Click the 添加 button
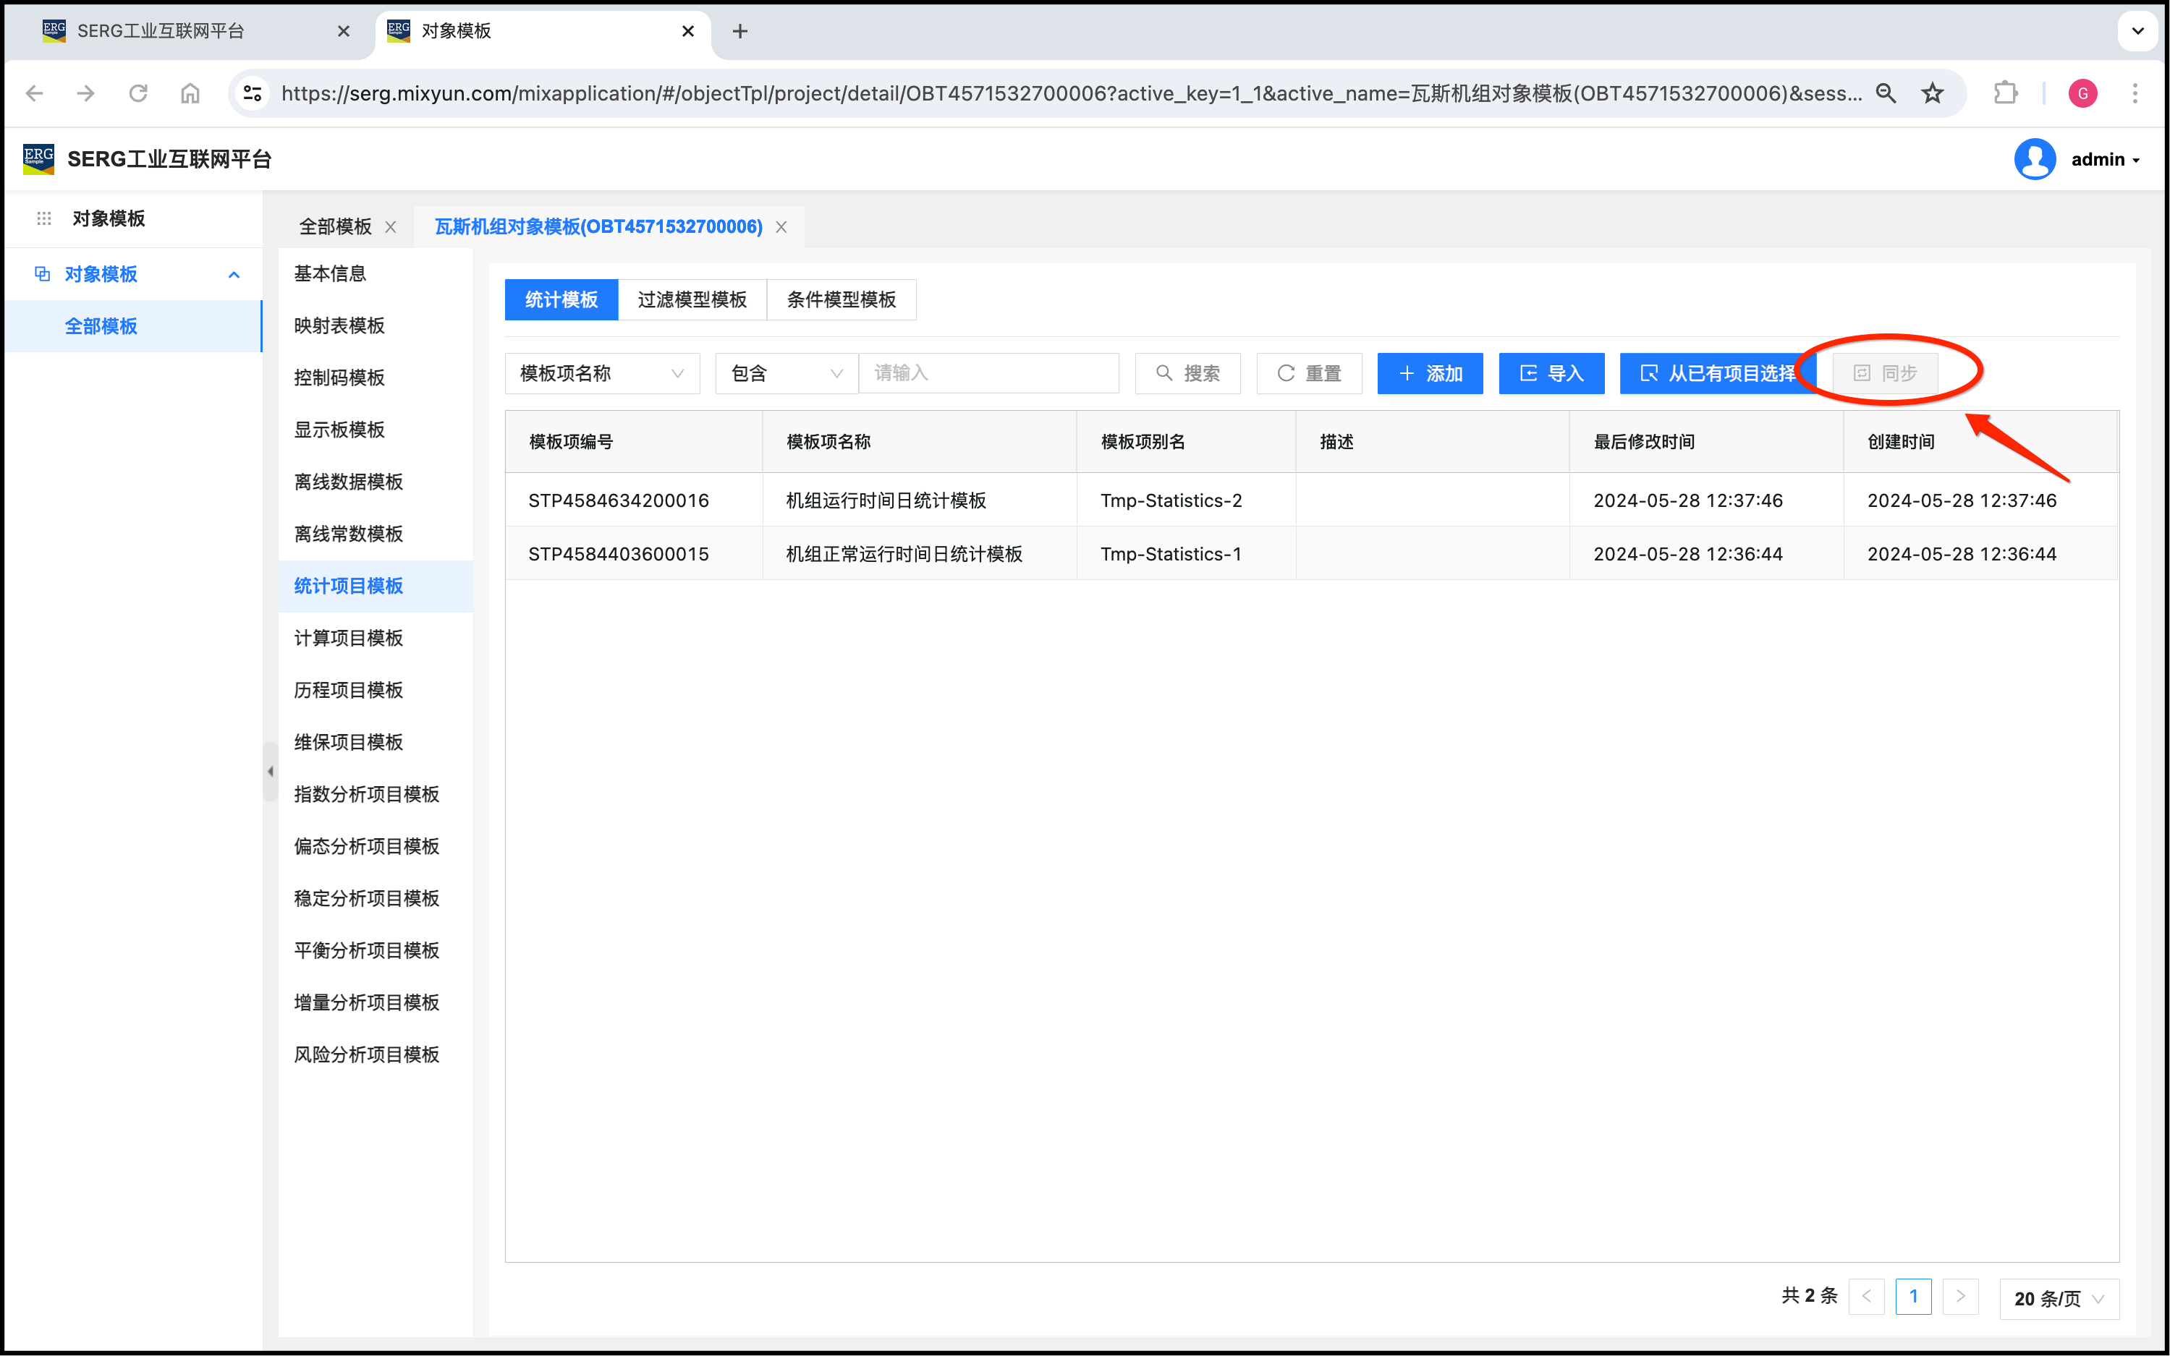Screen dimensions: 2170x1356 (x=1430, y=373)
